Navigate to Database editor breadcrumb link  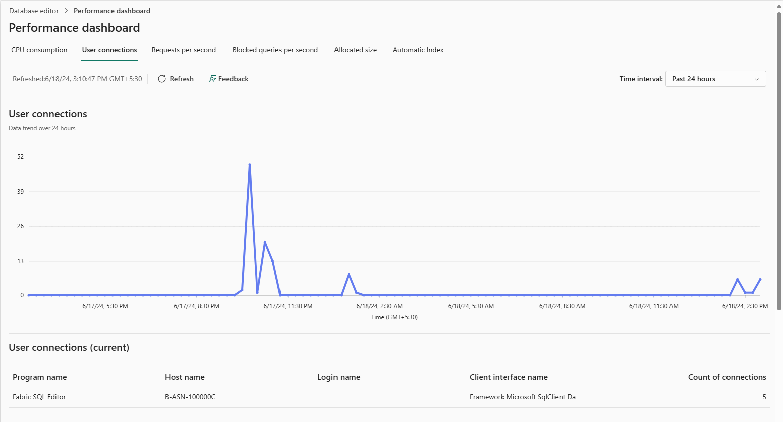[34, 11]
